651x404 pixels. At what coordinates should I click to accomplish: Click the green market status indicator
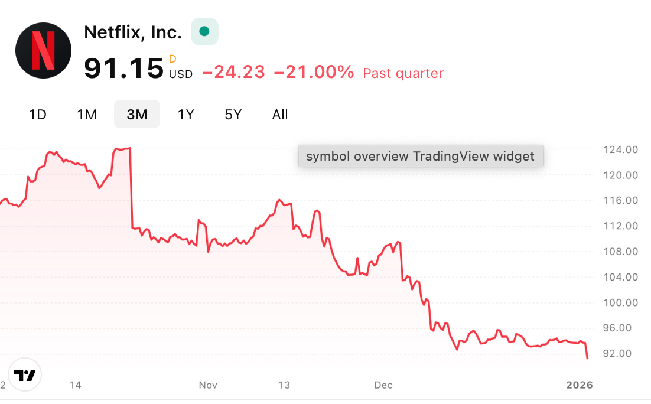pos(204,31)
